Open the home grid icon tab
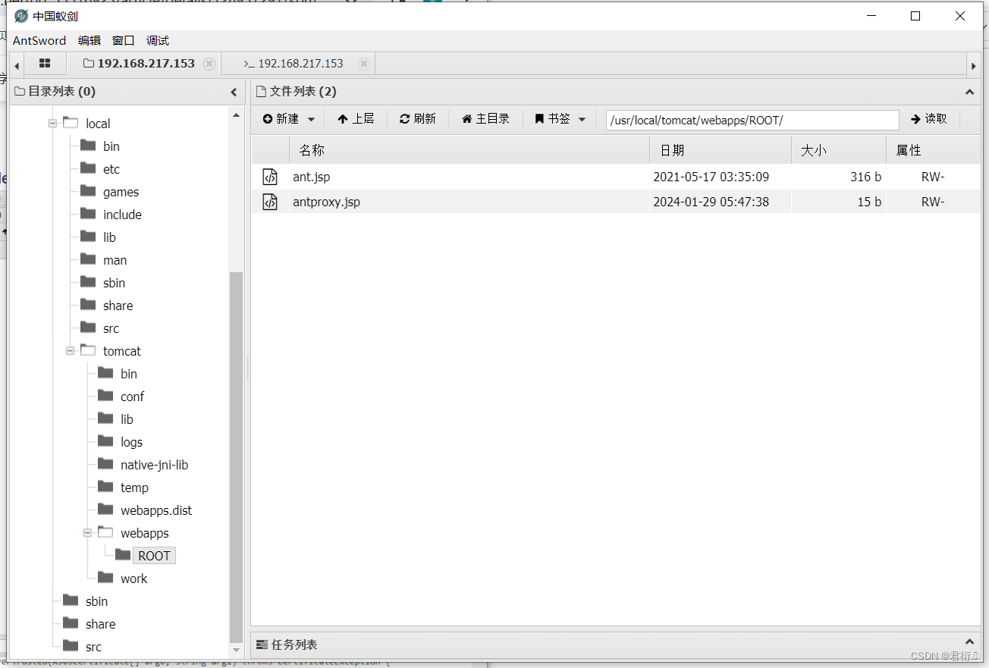 coord(45,64)
